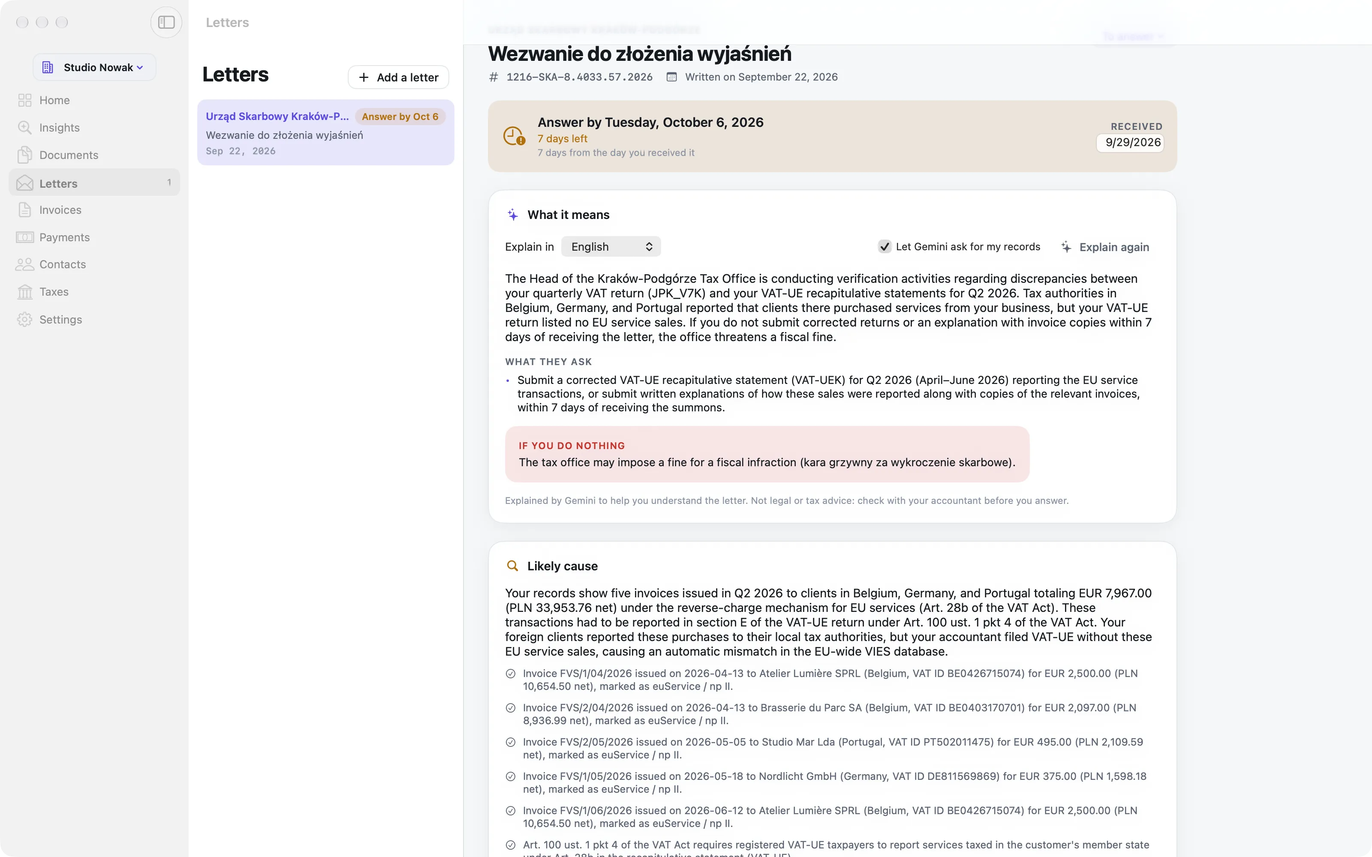Click the Studio Nowak building icon
This screenshot has height=857, width=1372.
[48, 67]
